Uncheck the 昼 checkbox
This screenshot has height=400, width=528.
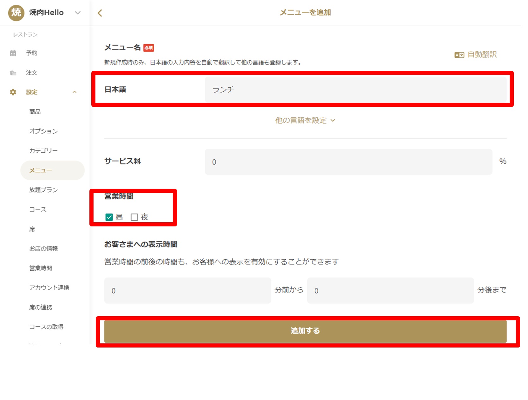coord(109,217)
